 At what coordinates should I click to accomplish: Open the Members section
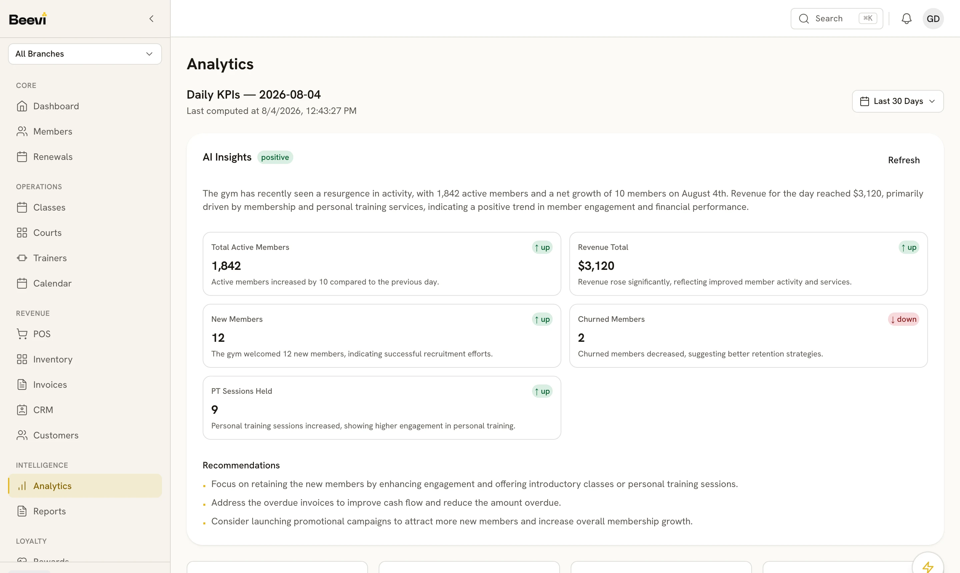[85, 132]
